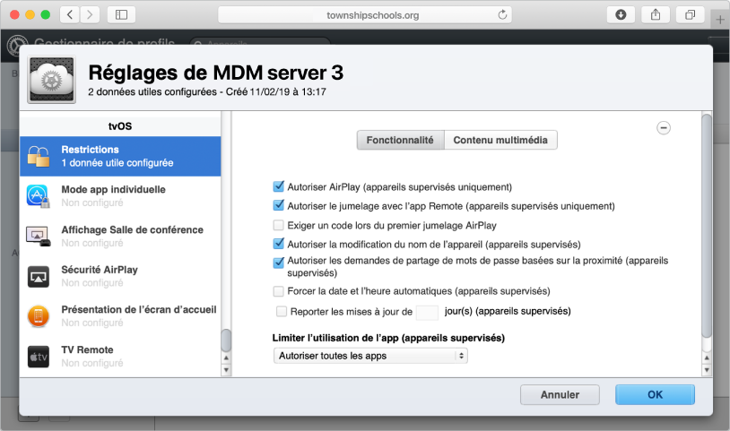Confirm settings with OK
The height and width of the screenshot is (431, 730).
pyautogui.click(x=655, y=395)
